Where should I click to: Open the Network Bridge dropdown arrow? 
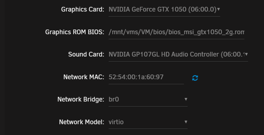(x=186, y=99)
